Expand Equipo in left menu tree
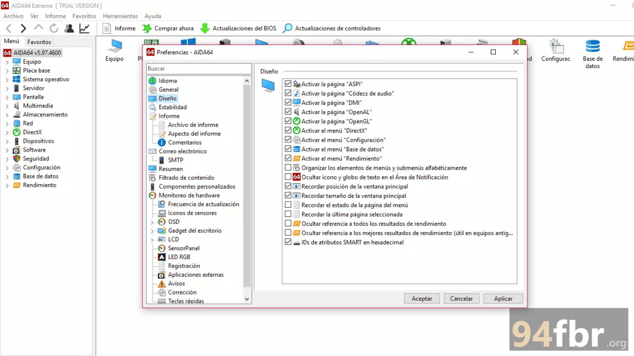634x356 pixels. [x=7, y=62]
